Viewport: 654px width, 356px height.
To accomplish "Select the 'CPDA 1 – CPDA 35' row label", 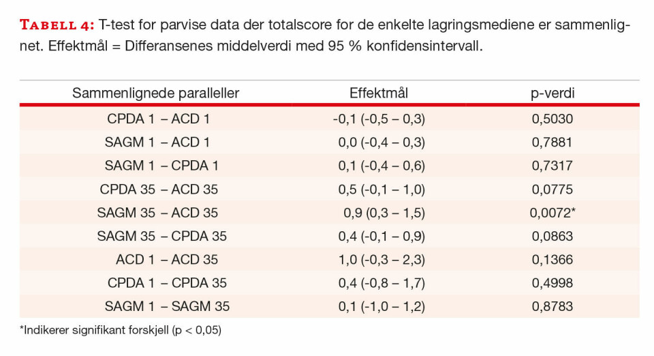I will (x=167, y=283).
